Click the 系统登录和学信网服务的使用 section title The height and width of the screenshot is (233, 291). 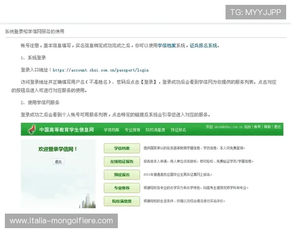(x=34, y=32)
